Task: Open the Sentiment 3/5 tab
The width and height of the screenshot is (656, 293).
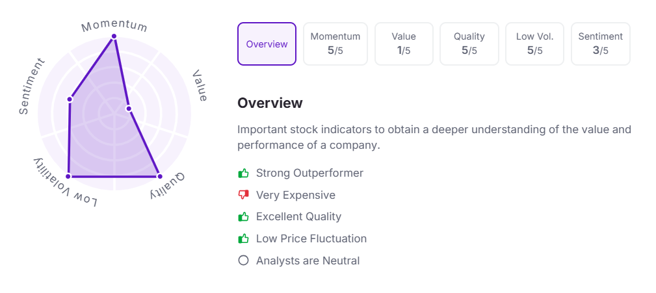Action: click(x=600, y=44)
